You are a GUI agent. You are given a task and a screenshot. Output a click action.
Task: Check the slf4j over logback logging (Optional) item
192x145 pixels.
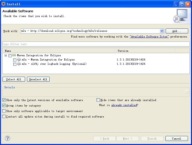[15, 64]
